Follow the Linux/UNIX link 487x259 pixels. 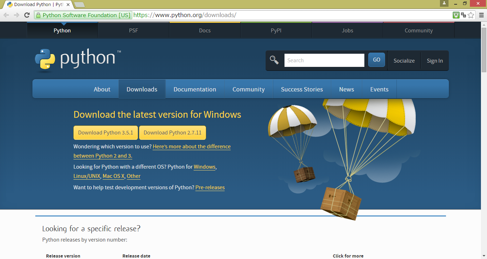point(87,176)
